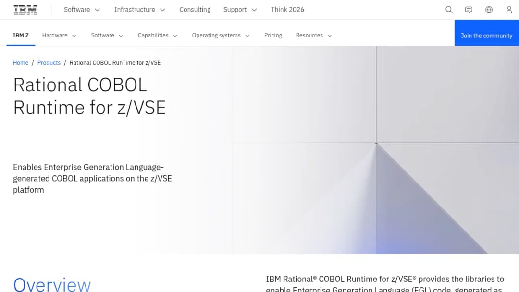This screenshot has width=519, height=292.
Task: Expand the Hardware dropdown
Action: [x=59, y=36]
